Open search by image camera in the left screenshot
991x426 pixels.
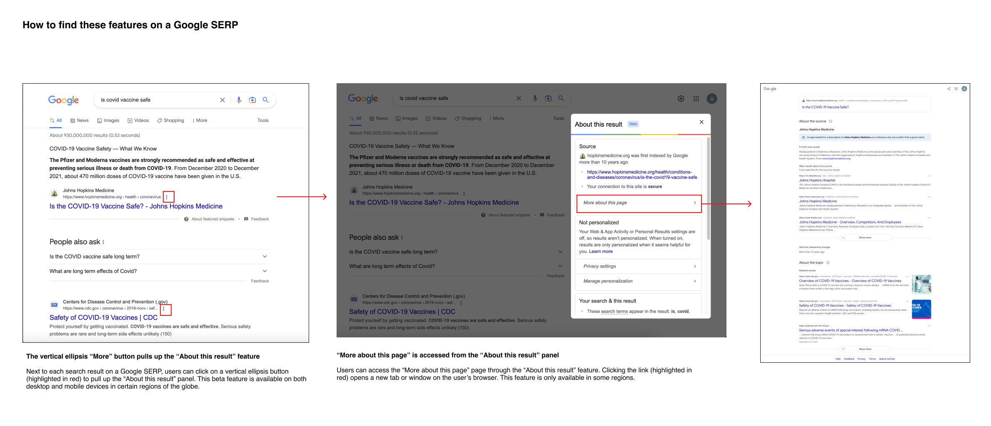[x=252, y=100]
